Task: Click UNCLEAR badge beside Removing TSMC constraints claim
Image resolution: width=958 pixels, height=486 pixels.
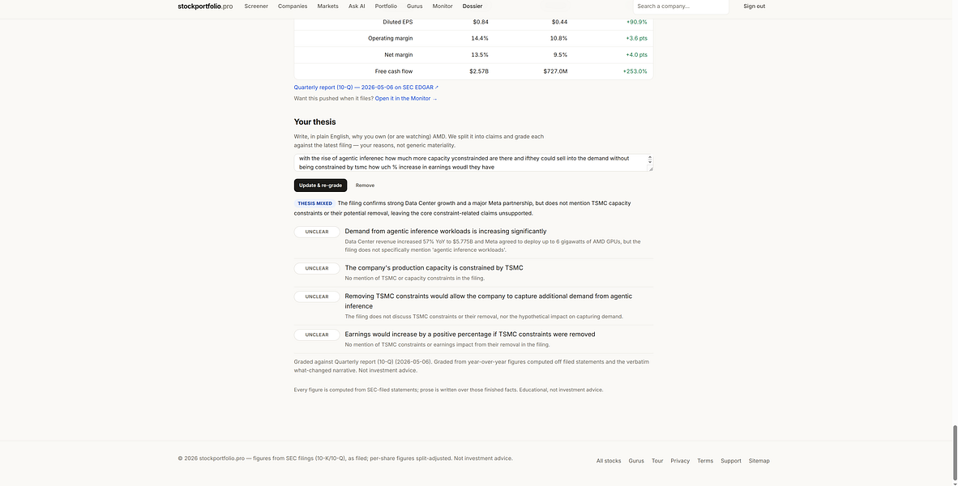Action: pyautogui.click(x=316, y=296)
